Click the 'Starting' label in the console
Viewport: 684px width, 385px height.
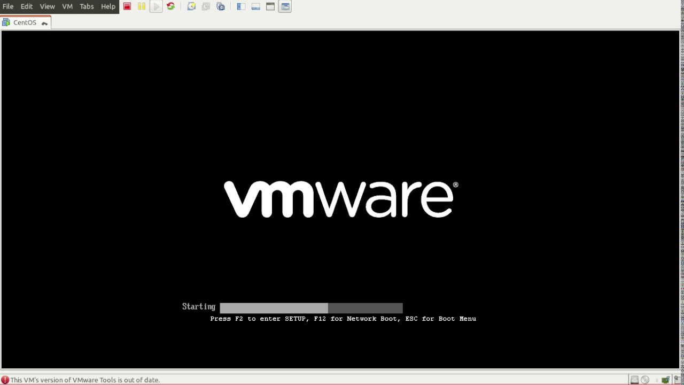[x=199, y=306]
